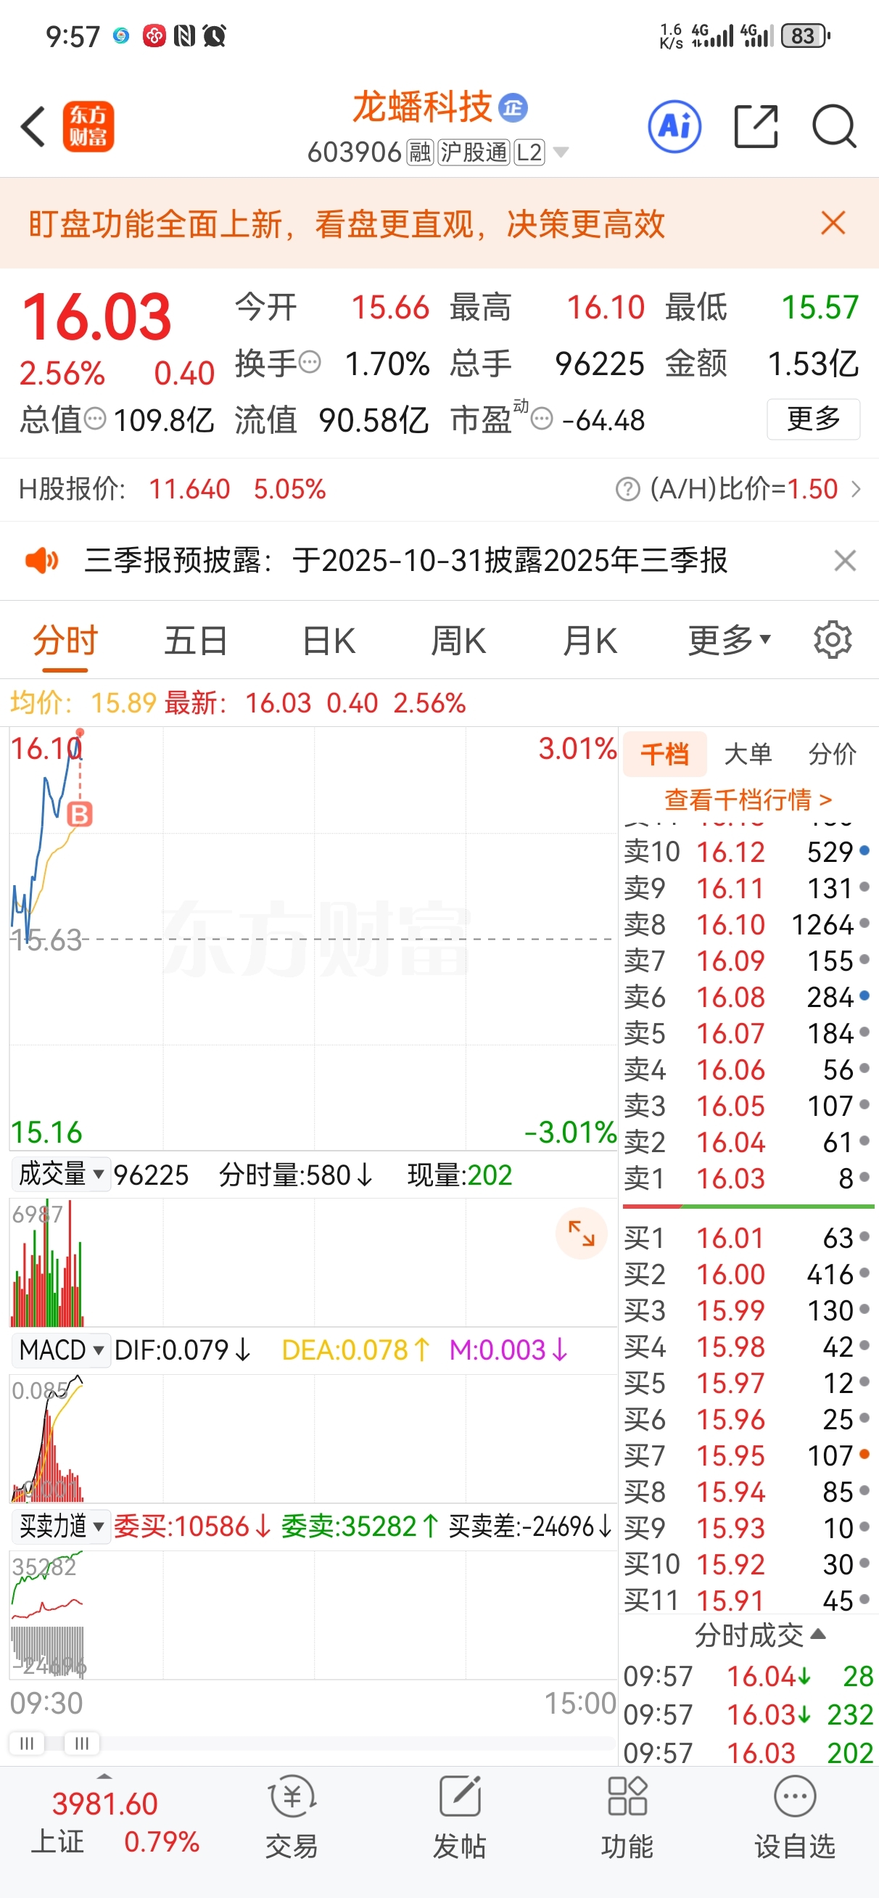The image size is (879, 1898).
Task: Tap the B marker on the chart
Action: [x=80, y=814]
